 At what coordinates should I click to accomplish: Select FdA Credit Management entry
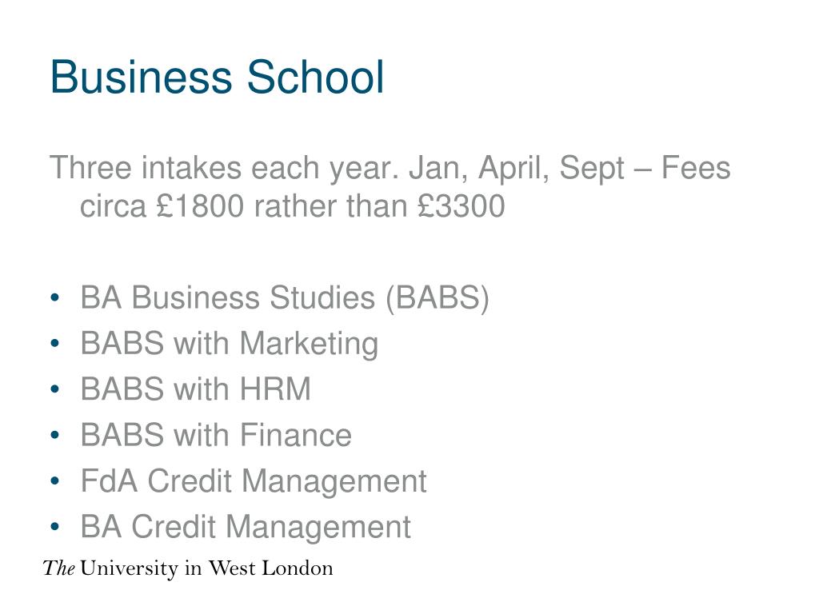(x=254, y=481)
